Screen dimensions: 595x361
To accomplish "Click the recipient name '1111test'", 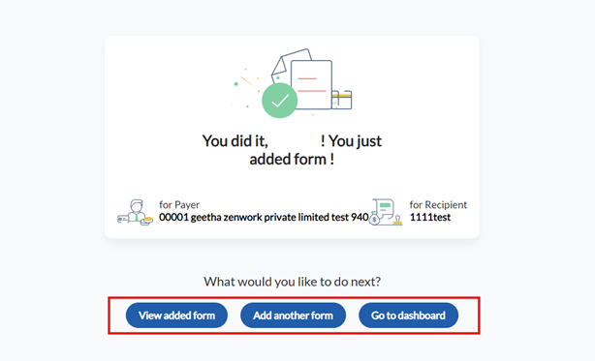I will click(x=430, y=217).
